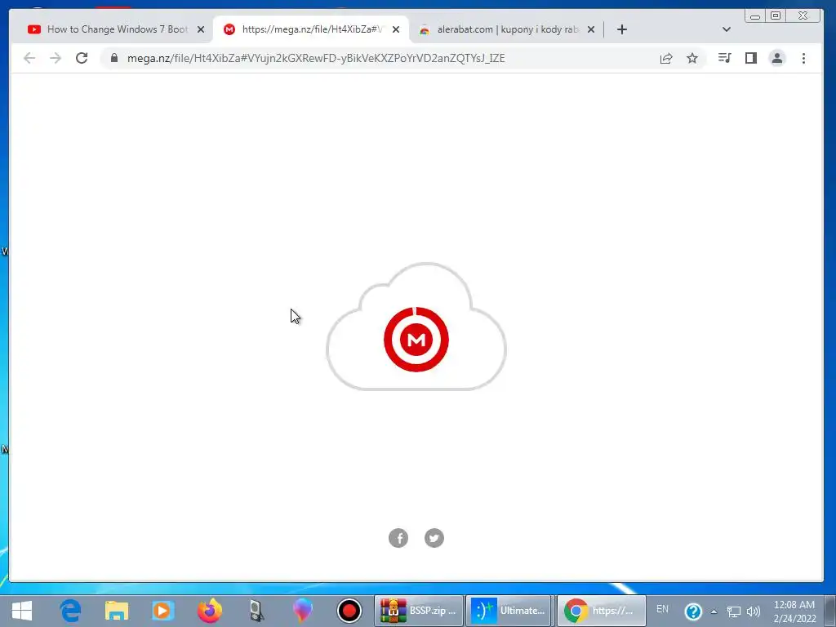Open Chrome's three-dot menu
The image size is (836, 627).
coord(803,58)
